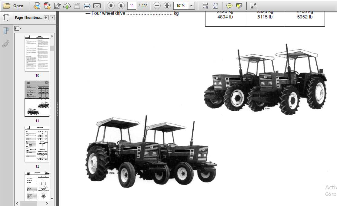
Task: Open the Bookmarks panel icon
Action: click(x=6, y=31)
